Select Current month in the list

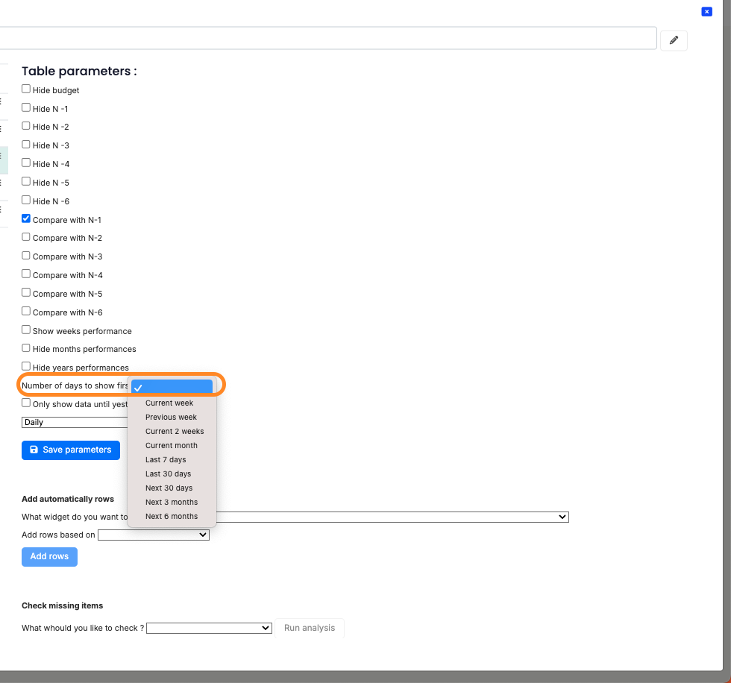pos(172,446)
